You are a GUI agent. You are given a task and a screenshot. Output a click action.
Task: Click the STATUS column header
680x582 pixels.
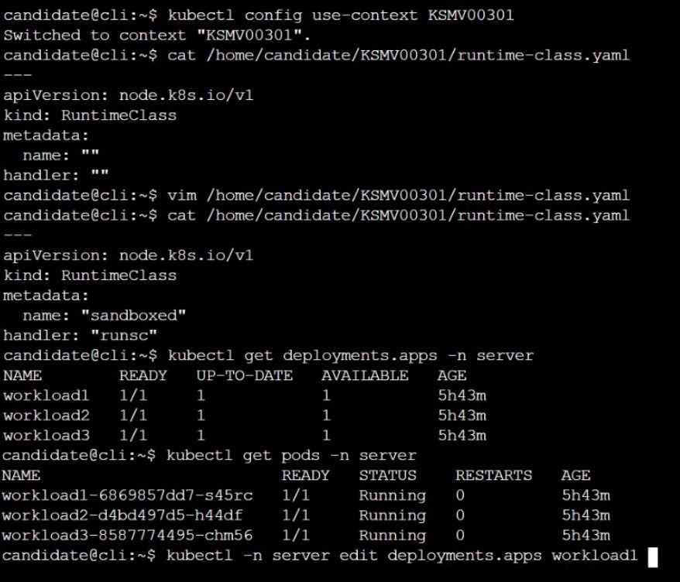click(387, 475)
